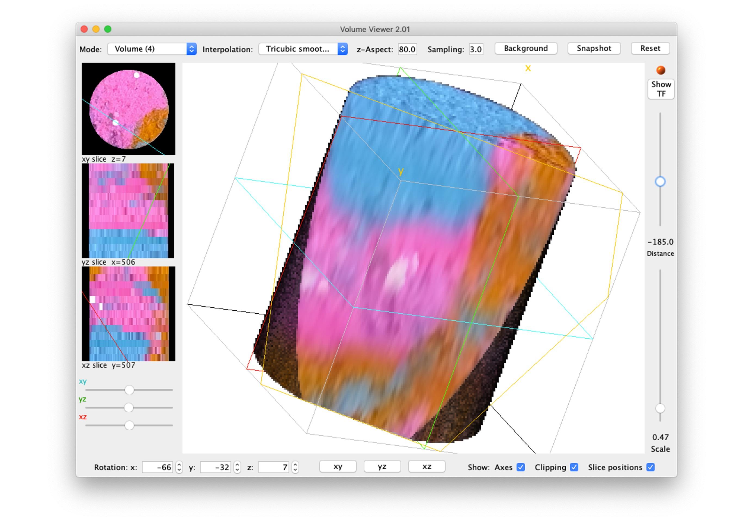Screen dimensions: 753x521
Task: Switch to the yz view orientation
Action: [x=382, y=466]
